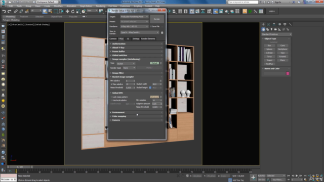Open the Freeform ribbon tab
324x182 pixels.
tap(24, 17)
